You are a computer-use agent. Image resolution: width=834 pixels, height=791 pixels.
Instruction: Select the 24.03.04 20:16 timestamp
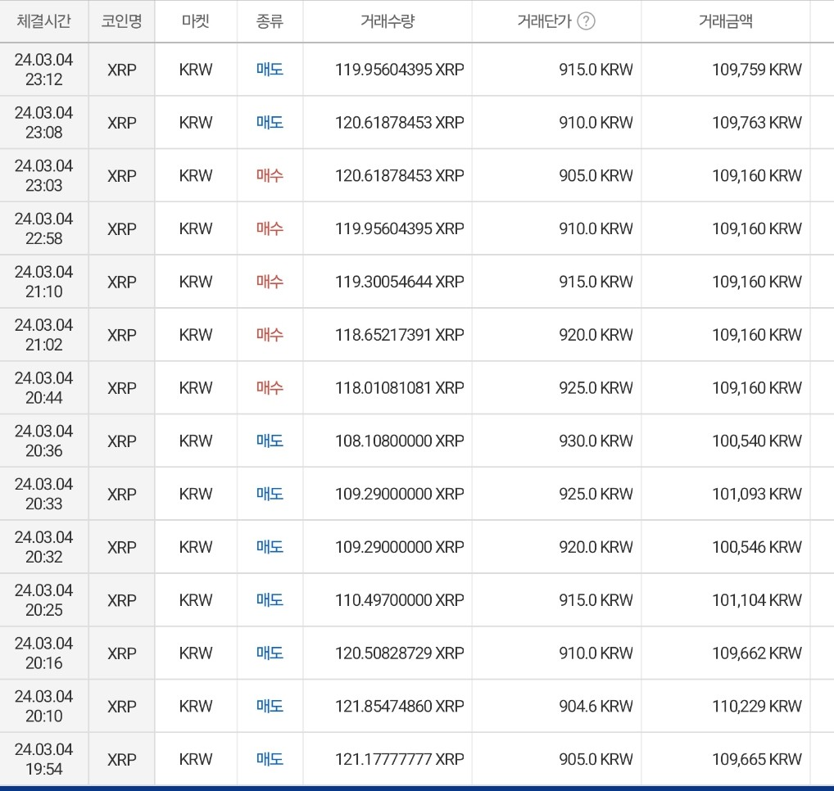coord(43,653)
